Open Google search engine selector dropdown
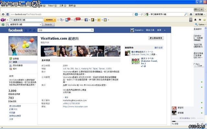Image resolution: width=207 pixels, height=129 pixels. pos(149,14)
